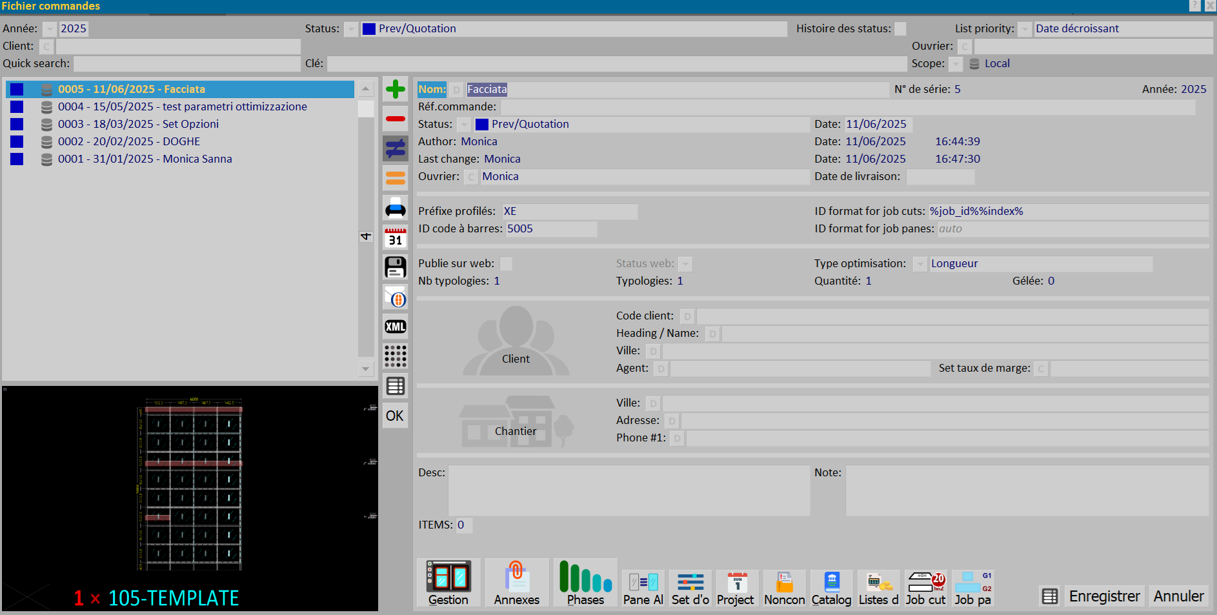Open the Status web dropdown
1217x615 pixels.
pos(686,264)
